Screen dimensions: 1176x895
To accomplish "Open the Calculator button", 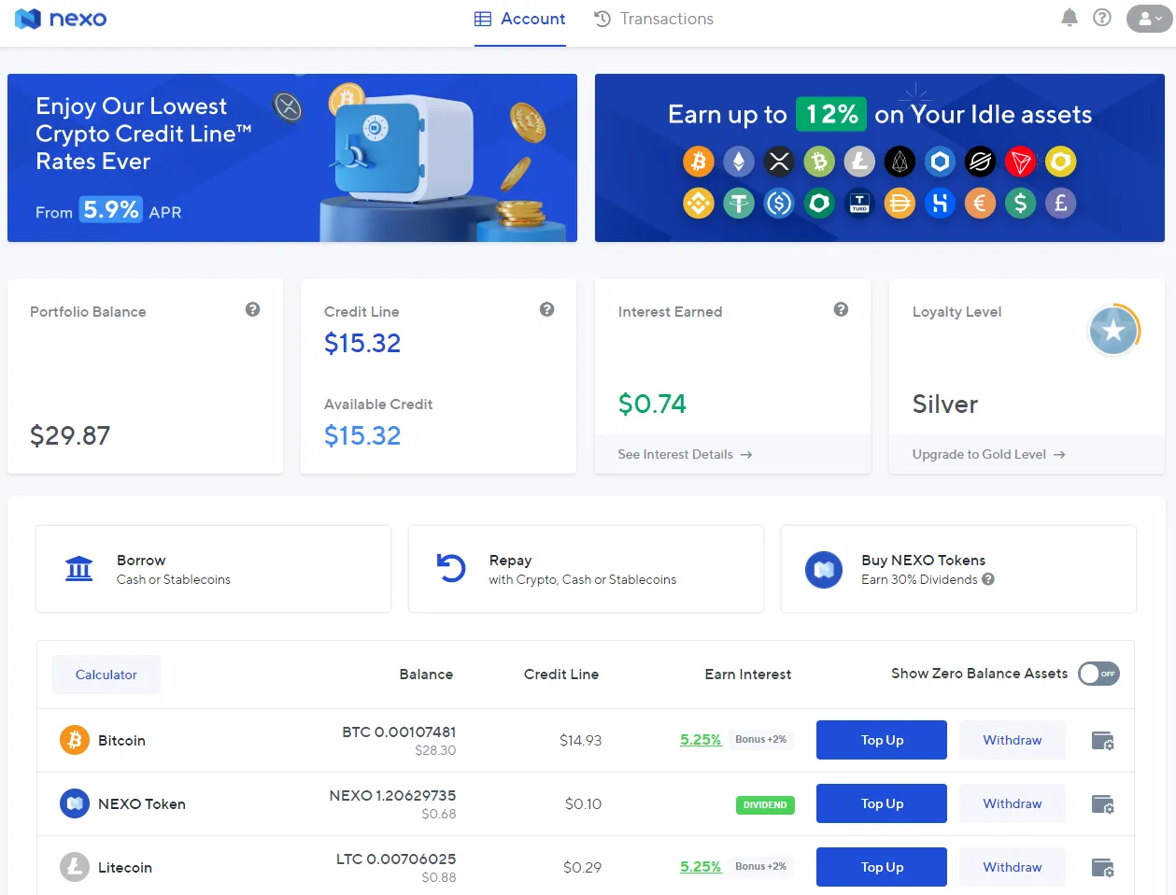I will [106, 675].
